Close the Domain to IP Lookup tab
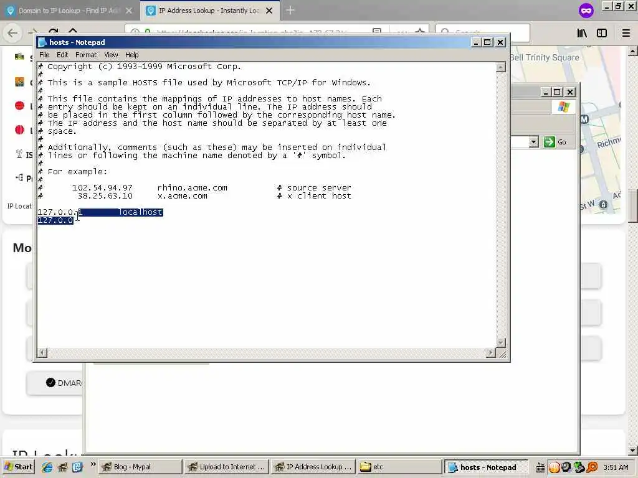638x478 pixels. (129, 11)
